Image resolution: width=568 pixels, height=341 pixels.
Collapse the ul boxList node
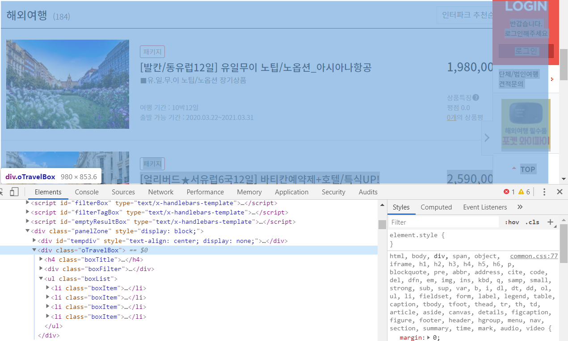[41, 279]
